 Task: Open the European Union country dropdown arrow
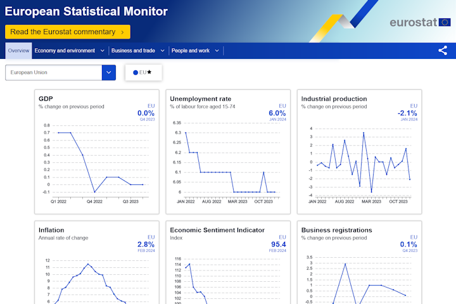coord(109,72)
